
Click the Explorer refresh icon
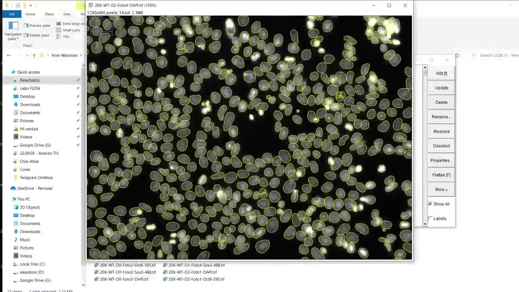point(457,56)
